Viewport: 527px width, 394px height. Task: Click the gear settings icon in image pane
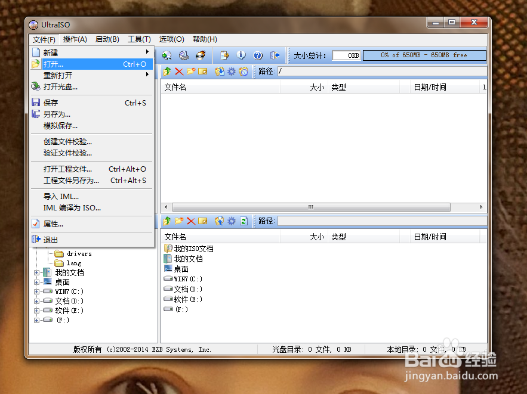click(232, 71)
